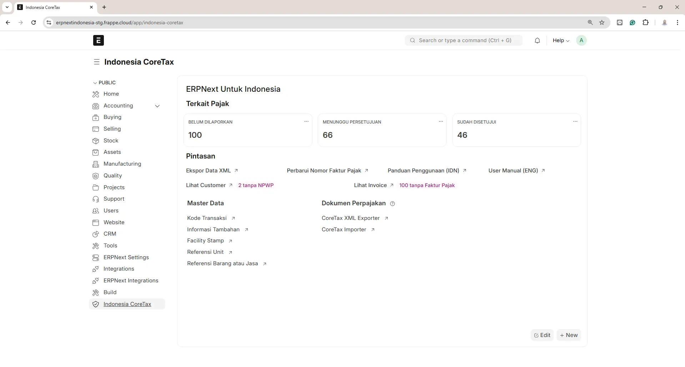
Task: Select Indonesia CoreTax in sidebar
Action: coord(127,304)
